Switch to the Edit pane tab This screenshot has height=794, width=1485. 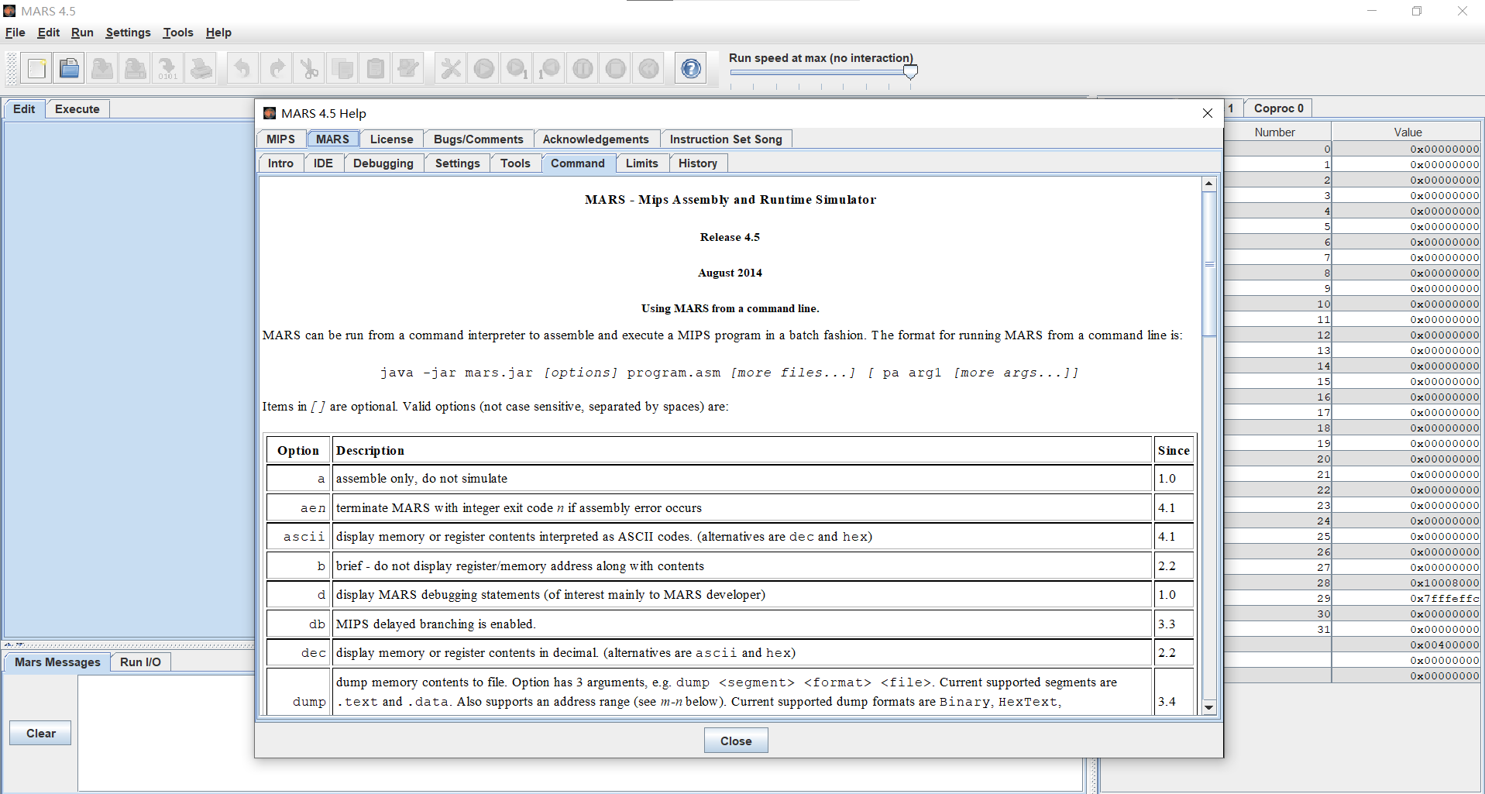pos(24,109)
